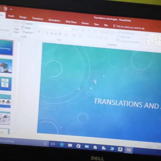Image resolution: width=161 pixels, height=161 pixels.
Task: Open the Align Text dropdown
Action: point(124,37)
